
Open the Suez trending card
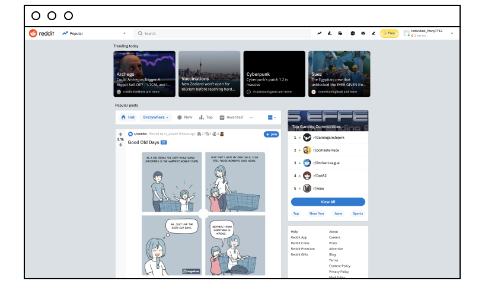pyautogui.click(x=339, y=74)
